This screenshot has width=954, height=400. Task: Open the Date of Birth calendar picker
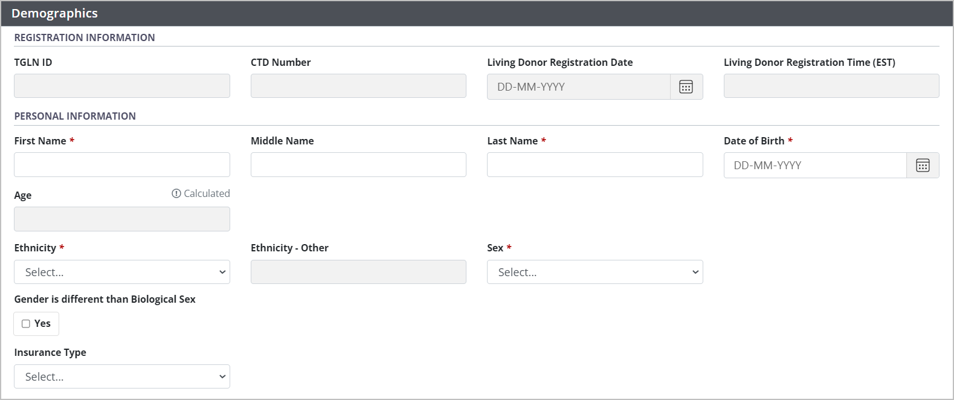point(923,166)
